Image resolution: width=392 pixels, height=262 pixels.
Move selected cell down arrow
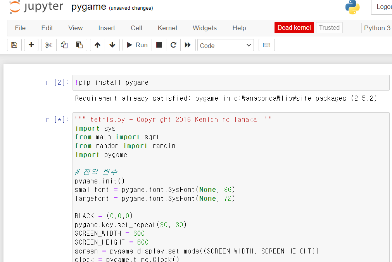pyautogui.click(x=112, y=45)
